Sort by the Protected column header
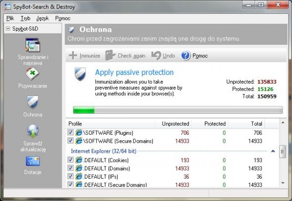 click(x=210, y=124)
